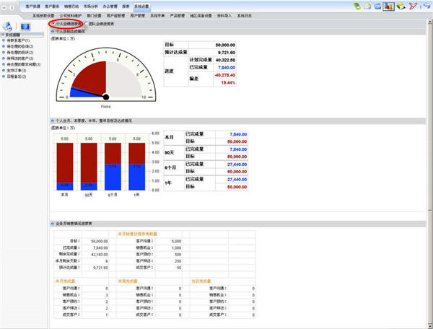This screenshot has width=433, height=329.
Task: Click the 19.44% deviation value
Action: pos(228,82)
